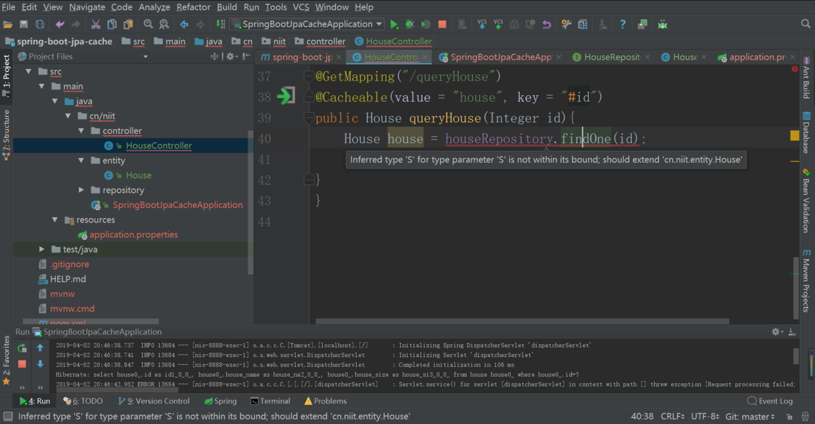Collapse the controller package

[81, 131]
